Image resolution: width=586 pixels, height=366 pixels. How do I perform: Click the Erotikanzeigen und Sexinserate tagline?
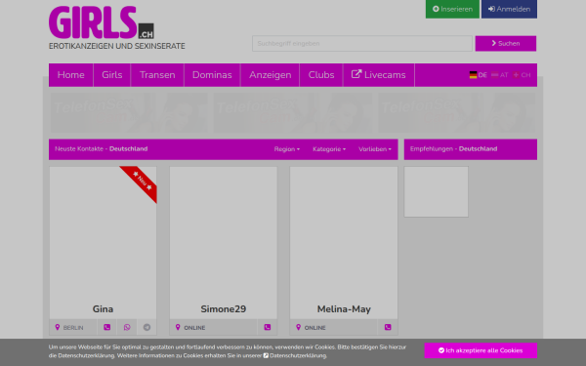point(117,46)
